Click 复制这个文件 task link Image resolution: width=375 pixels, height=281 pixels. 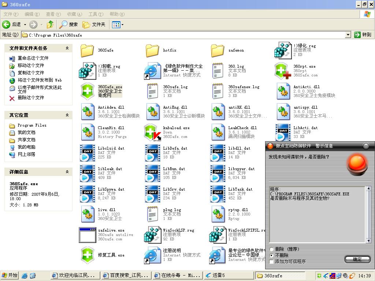click(31, 73)
